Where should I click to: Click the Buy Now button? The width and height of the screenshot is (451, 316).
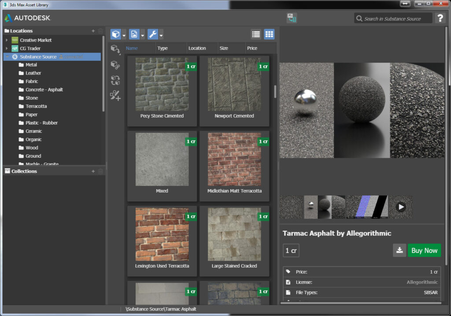pos(424,250)
